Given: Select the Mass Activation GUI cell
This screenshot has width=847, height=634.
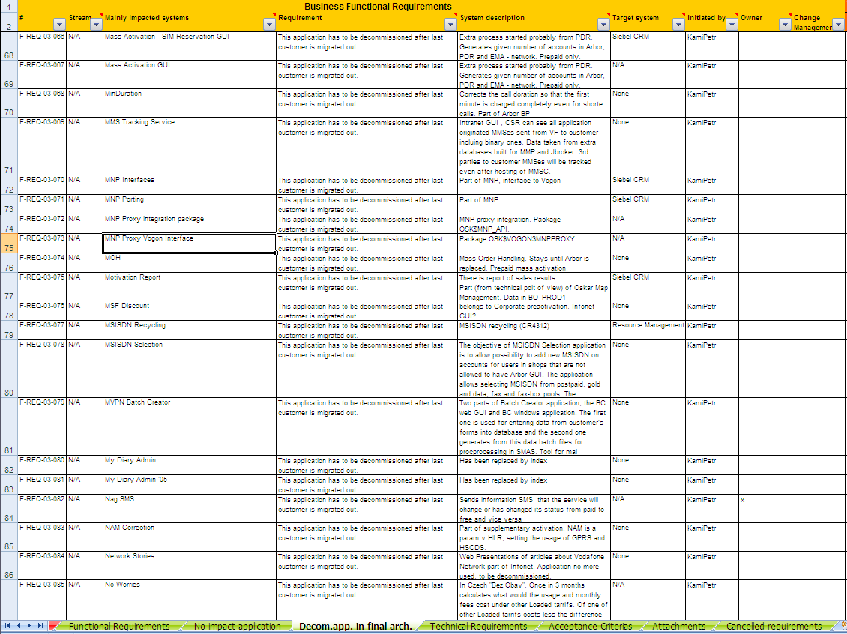Looking at the screenshot, I should pyautogui.click(x=189, y=74).
